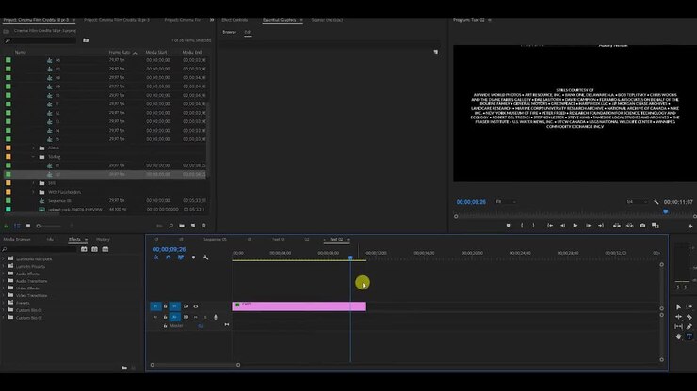Open the History tab
The width and height of the screenshot is (697, 391).
click(x=103, y=240)
